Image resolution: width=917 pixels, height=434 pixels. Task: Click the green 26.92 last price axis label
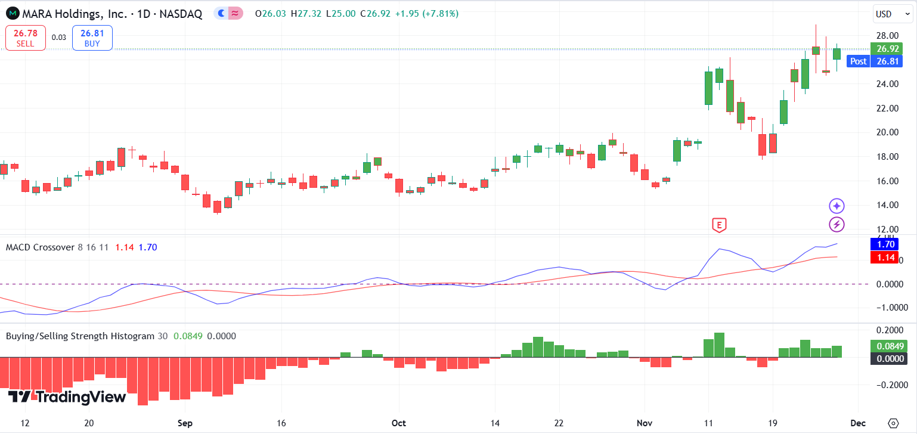(888, 49)
